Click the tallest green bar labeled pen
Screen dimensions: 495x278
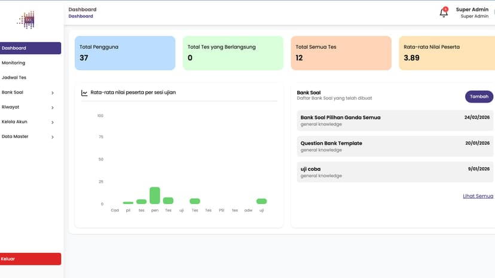coord(155,196)
